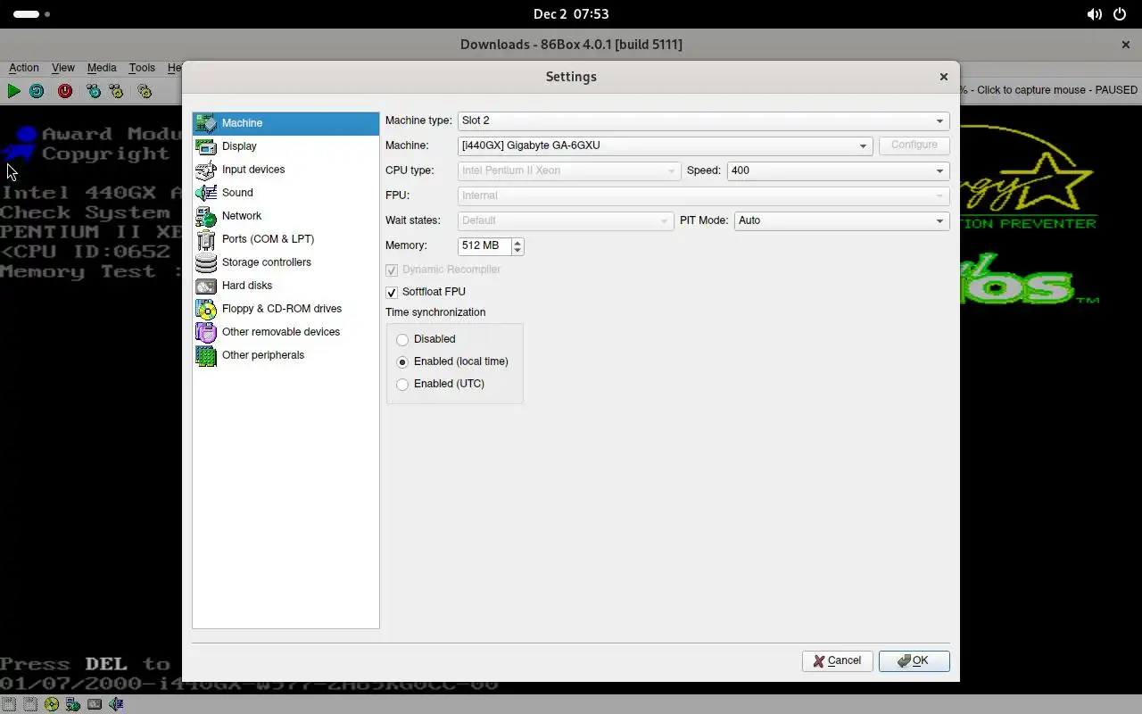Select Storage controllers category
The width and height of the screenshot is (1142, 714).
tap(285, 262)
